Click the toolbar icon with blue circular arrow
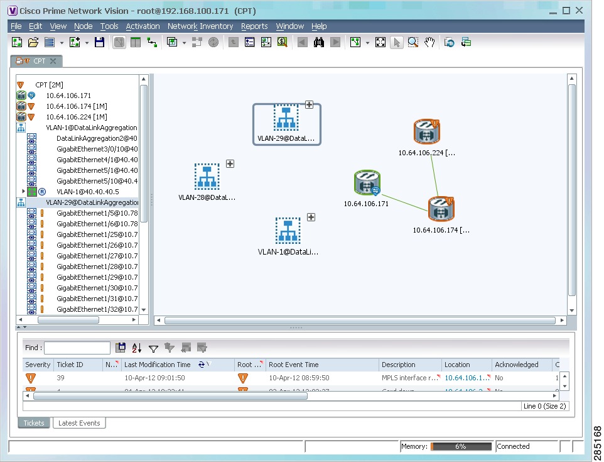Image resolution: width=604 pixels, height=462 pixels. point(449,42)
